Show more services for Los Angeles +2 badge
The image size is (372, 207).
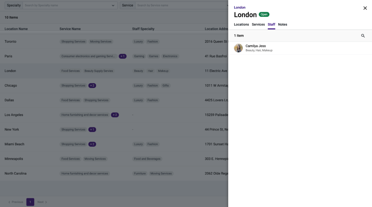(115, 115)
